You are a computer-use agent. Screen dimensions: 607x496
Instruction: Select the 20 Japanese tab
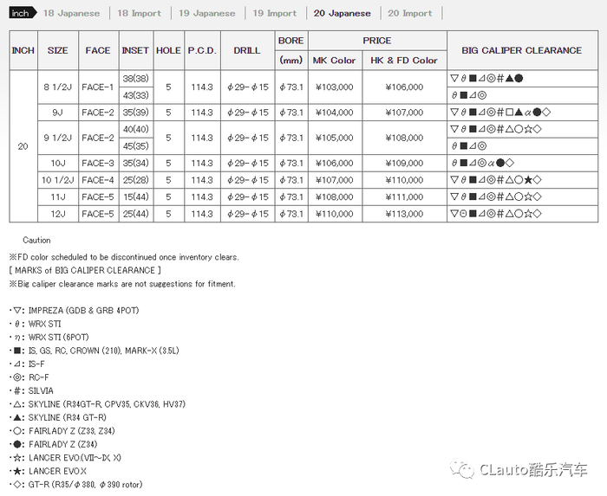343,13
